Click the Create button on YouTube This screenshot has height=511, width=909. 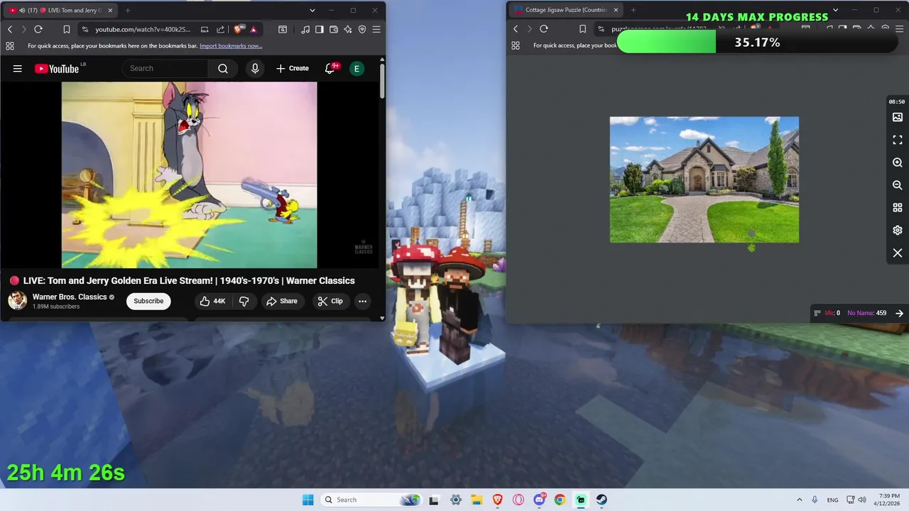point(293,68)
